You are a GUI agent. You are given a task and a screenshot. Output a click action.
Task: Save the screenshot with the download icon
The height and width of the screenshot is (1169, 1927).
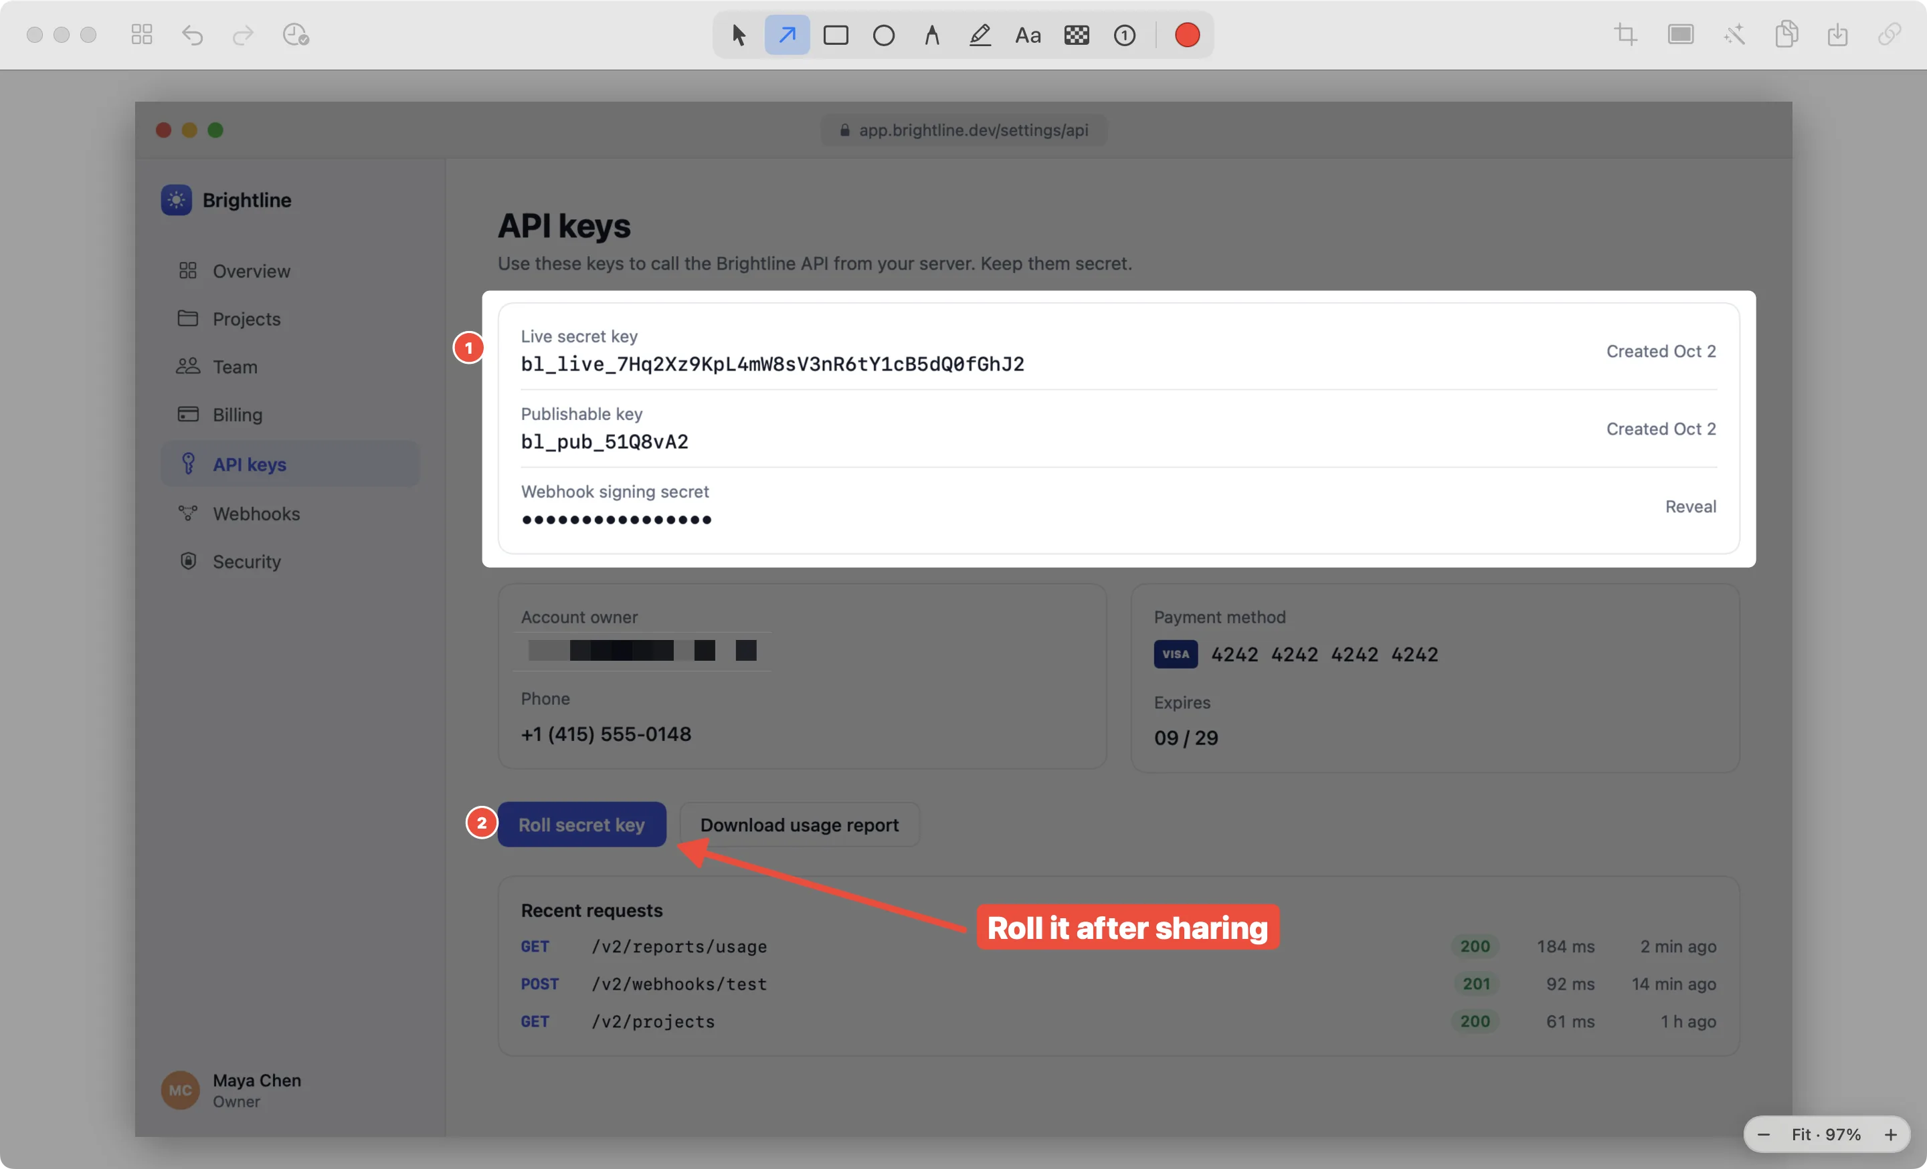click(1838, 34)
